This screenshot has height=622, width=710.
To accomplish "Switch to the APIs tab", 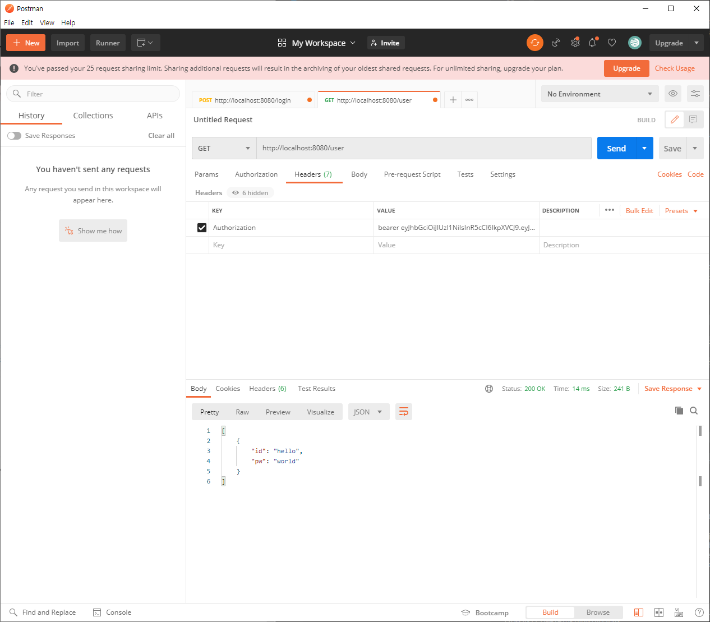I will coord(155,116).
